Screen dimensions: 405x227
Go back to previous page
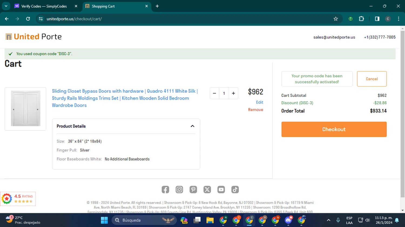[7, 19]
